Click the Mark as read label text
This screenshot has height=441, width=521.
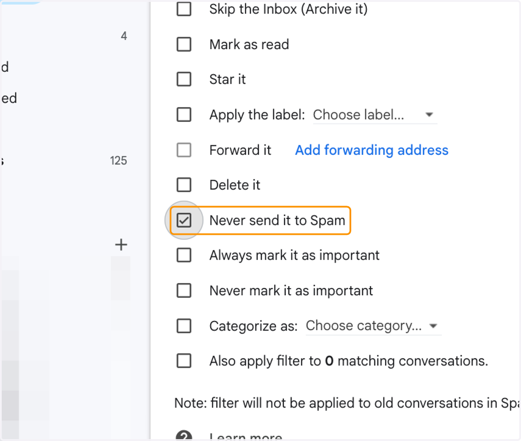249,44
